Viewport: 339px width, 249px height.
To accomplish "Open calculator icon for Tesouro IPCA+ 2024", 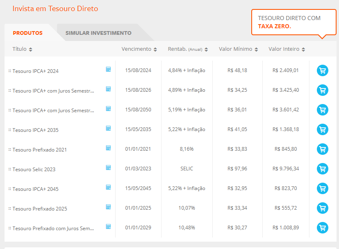I will pos(108,69).
